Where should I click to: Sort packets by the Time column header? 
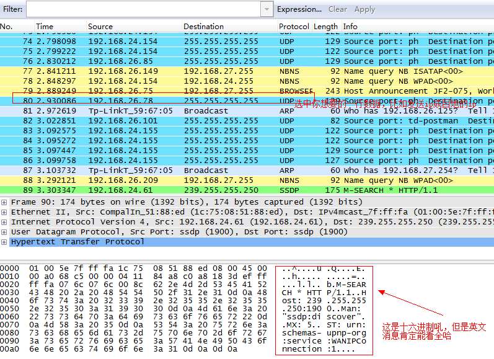(60, 27)
